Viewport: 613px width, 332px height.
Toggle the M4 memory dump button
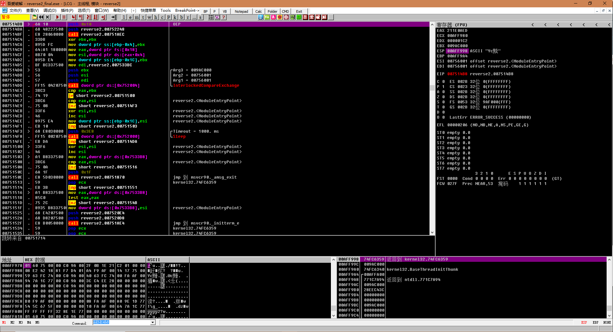click(29, 322)
